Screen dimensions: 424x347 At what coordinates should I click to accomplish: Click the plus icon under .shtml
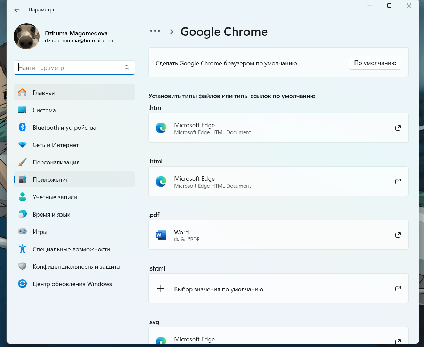[161, 289]
